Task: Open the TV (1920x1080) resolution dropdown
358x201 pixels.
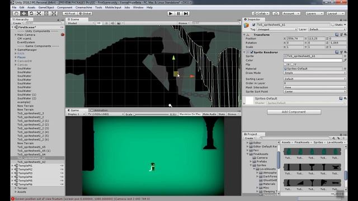Action: [x=106, y=114]
